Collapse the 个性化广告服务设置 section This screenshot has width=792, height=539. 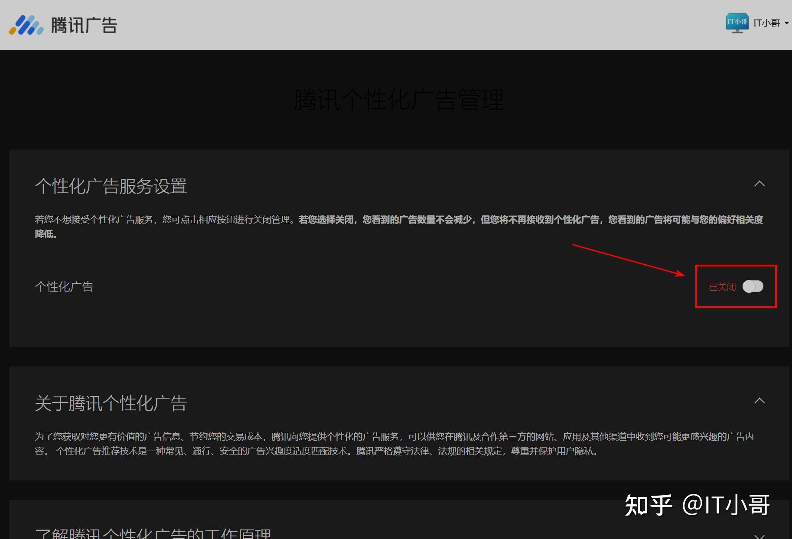point(759,184)
